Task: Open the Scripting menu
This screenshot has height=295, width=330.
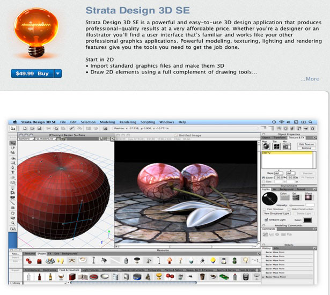Action: [148, 122]
